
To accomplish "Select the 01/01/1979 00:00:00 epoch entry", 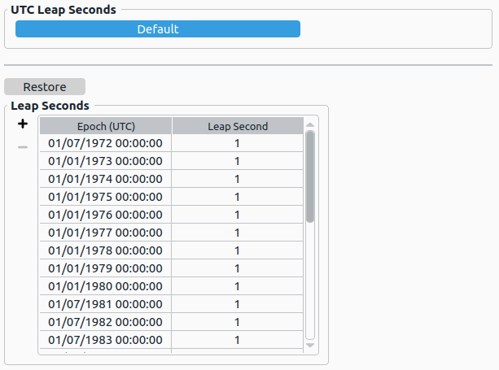I will tap(106, 268).
